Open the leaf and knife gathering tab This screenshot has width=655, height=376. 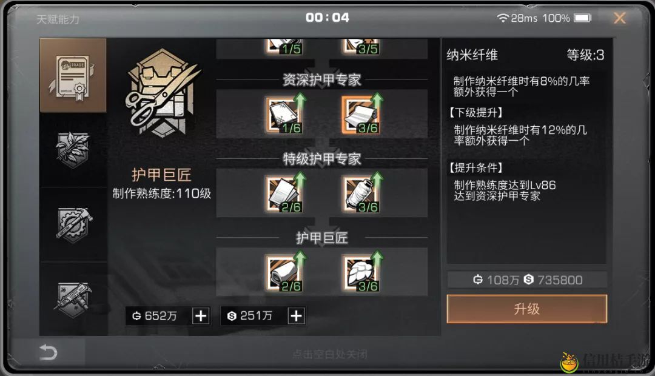(x=73, y=150)
